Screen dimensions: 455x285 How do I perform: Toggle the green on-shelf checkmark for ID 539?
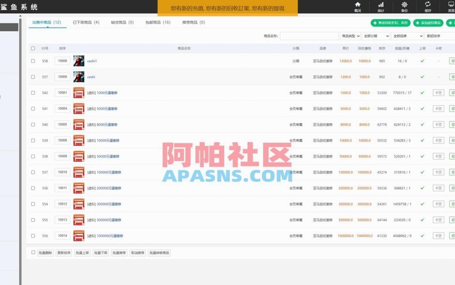(x=422, y=140)
